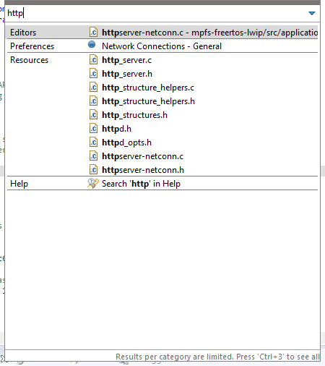Open the Quick Access dropdown arrow menu
This screenshot has height=366, width=325.
pos(312,13)
